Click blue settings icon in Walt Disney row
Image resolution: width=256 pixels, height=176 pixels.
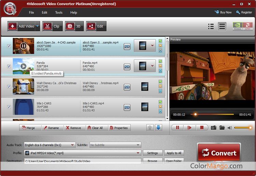coord(160,91)
